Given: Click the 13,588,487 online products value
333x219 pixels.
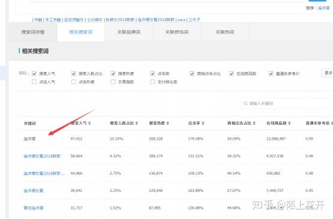Looking at the screenshot, I should coord(276,139).
